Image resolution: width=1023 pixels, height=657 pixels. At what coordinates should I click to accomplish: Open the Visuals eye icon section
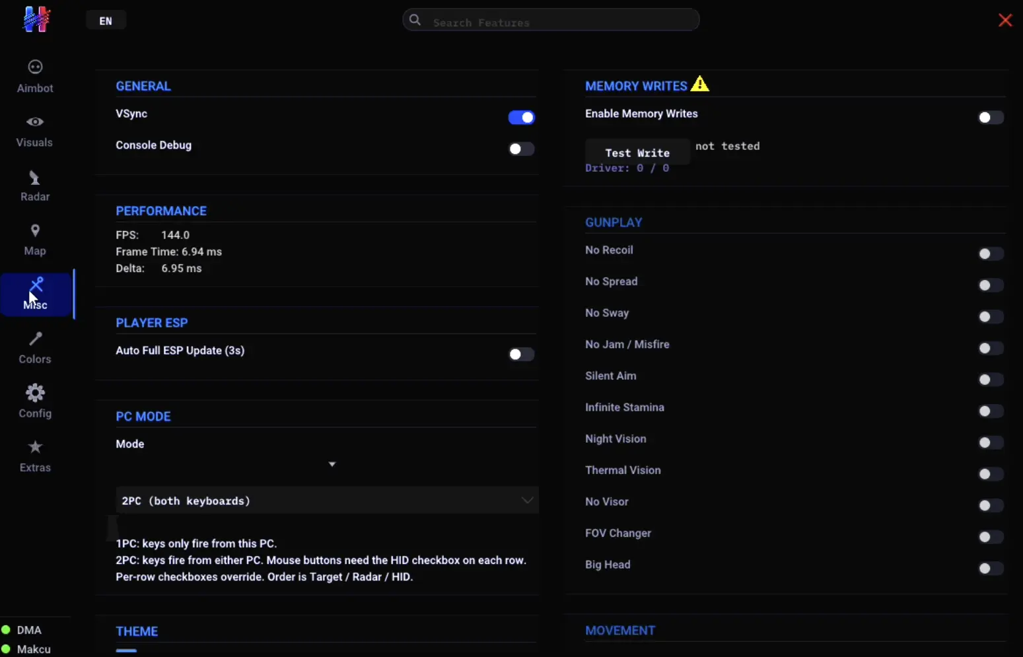[x=35, y=131]
